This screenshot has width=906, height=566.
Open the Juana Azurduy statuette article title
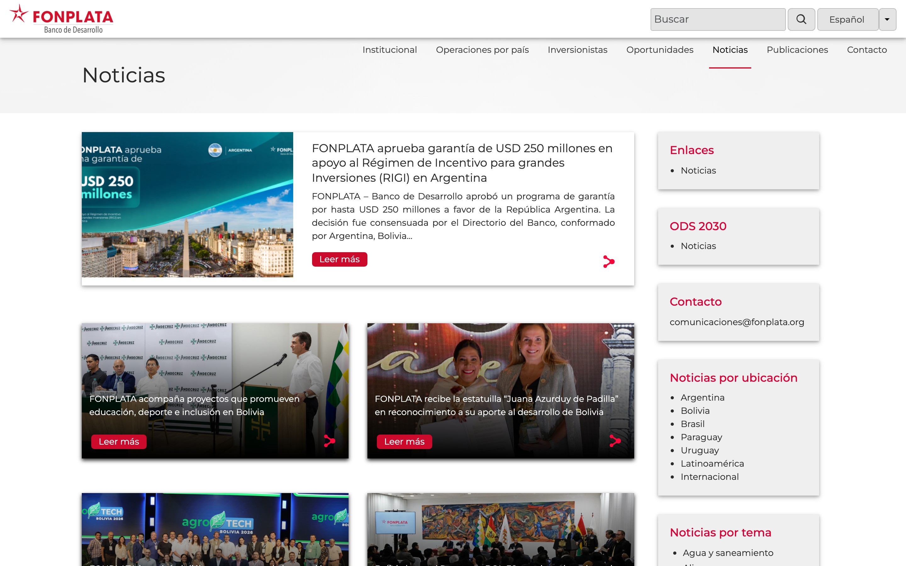coord(496,405)
